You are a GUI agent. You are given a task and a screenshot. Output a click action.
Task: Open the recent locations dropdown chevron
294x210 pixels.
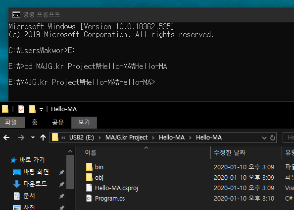[x=33, y=138]
